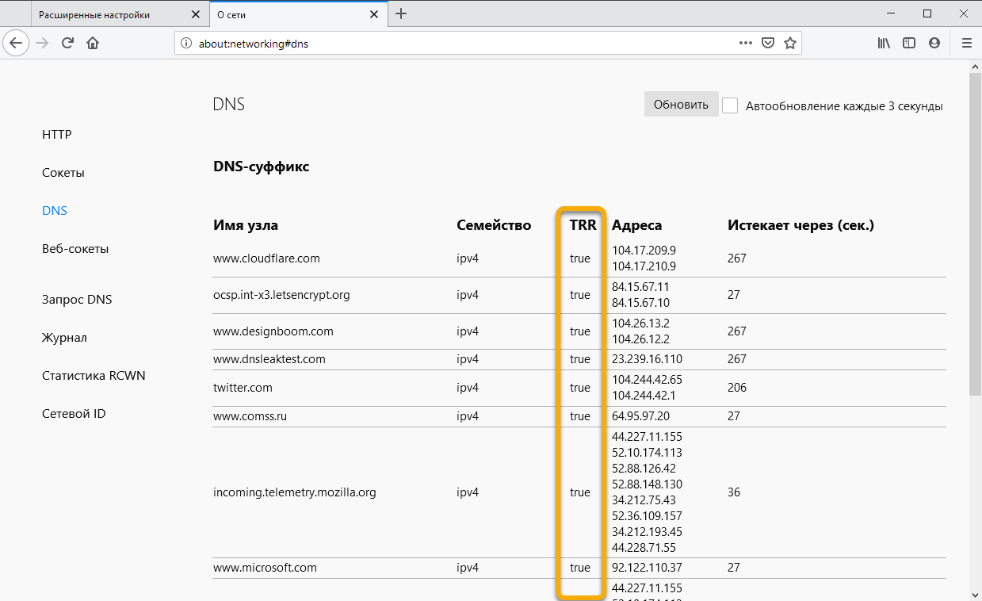Select incoming.telemetry.mozilla.org host name
Viewport: 982px width, 601px height.
295,492
